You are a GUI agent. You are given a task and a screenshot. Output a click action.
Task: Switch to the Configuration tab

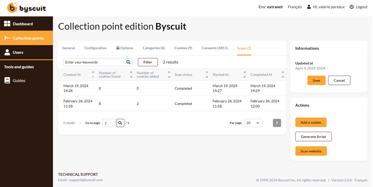[x=95, y=48]
